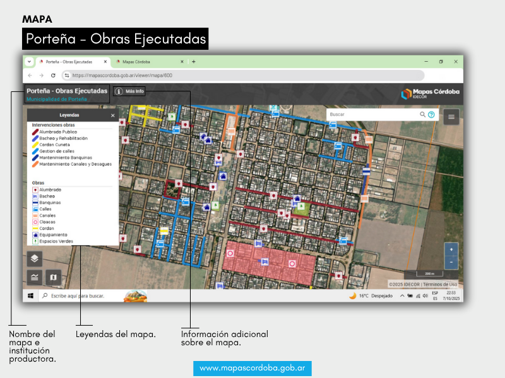Zoom out with the minus button

point(451,262)
